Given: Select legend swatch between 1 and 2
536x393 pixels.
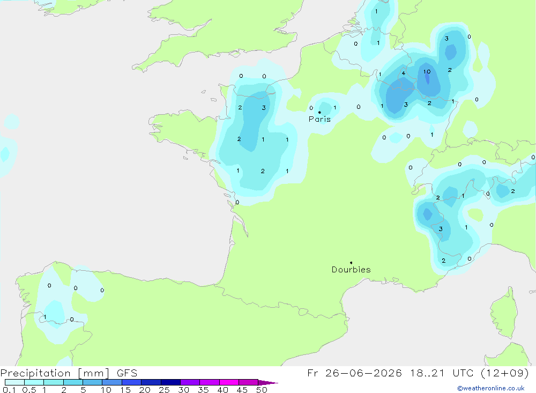Looking at the screenshot, I should (54, 382).
